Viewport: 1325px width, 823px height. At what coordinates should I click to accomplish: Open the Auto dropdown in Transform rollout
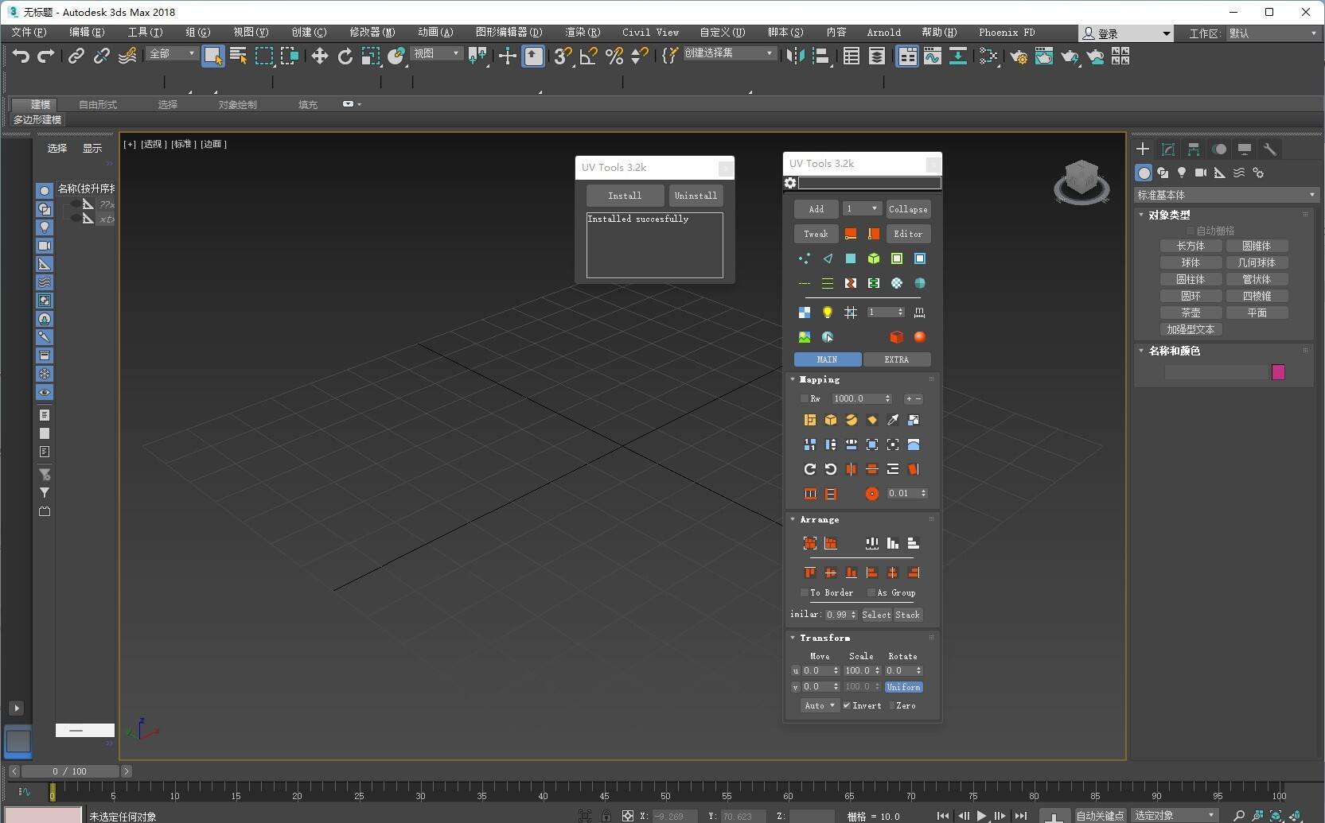click(x=820, y=705)
